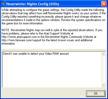The width and height of the screenshot is (108, 99).
Task: Click the Neverwinter Nights title bar icon
Action: click(3, 4)
